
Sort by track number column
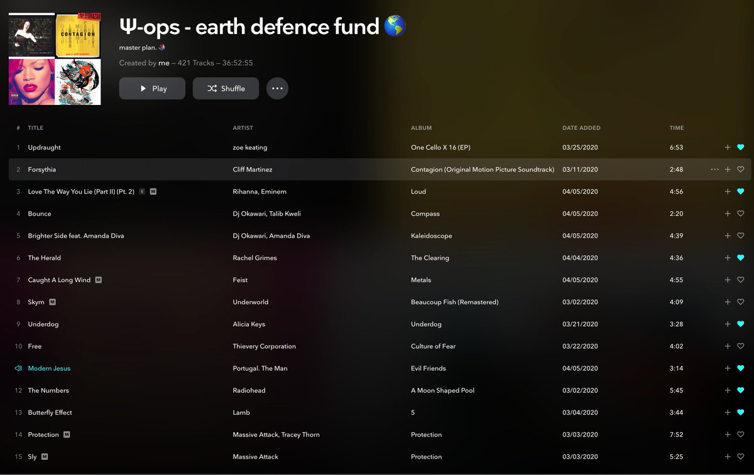click(x=18, y=128)
